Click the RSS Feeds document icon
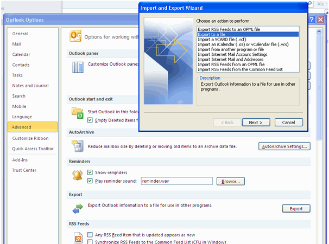 click(x=78, y=237)
